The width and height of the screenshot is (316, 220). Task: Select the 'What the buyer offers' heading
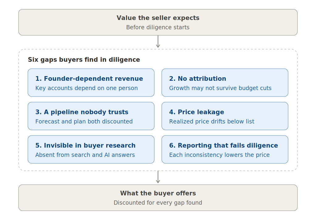pyautogui.click(x=158, y=193)
